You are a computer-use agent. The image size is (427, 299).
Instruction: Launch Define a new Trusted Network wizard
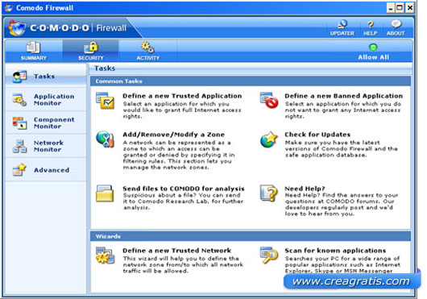click(x=176, y=251)
